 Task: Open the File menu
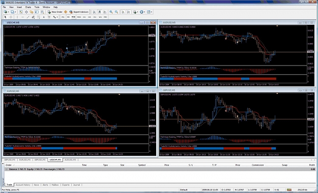click(x=4, y=7)
